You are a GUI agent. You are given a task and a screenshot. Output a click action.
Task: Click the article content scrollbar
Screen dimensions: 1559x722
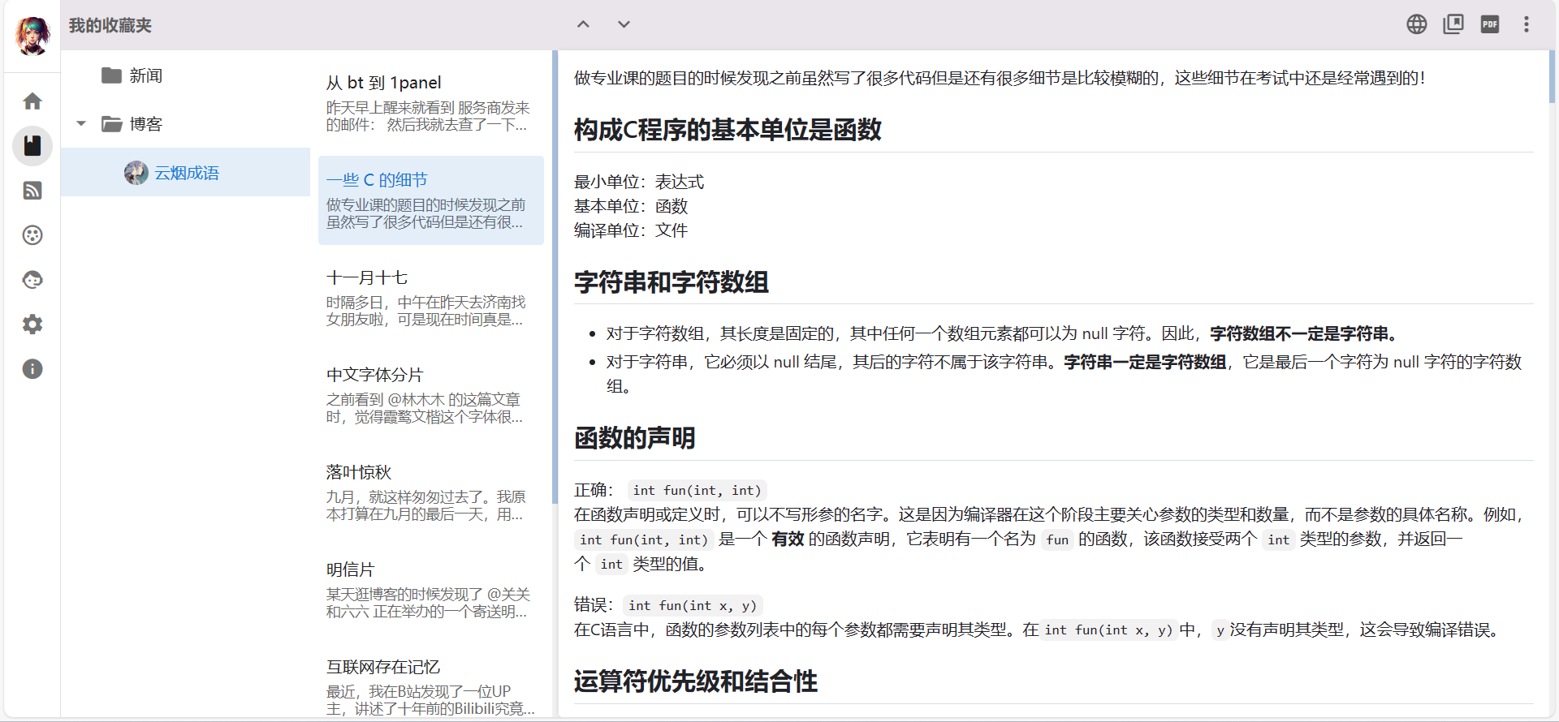tap(1552, 78)
